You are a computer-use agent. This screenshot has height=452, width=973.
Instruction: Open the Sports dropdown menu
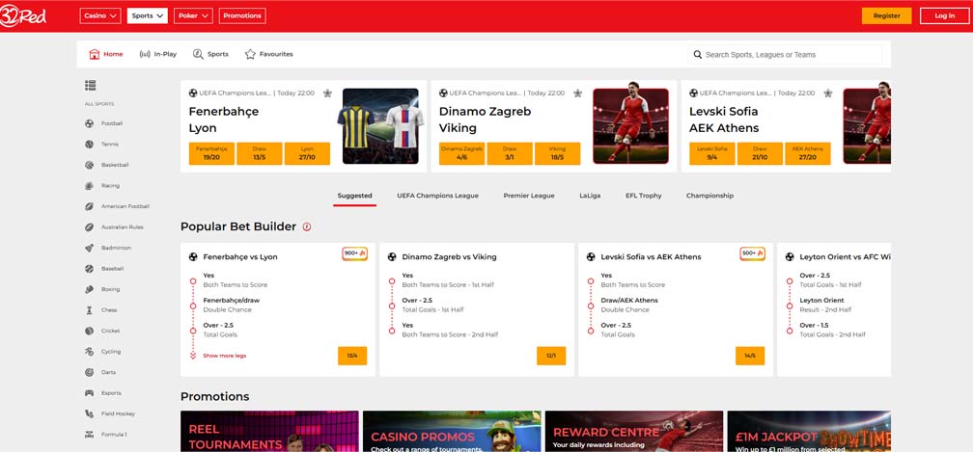pyautogui.click(x=148, y=16)
